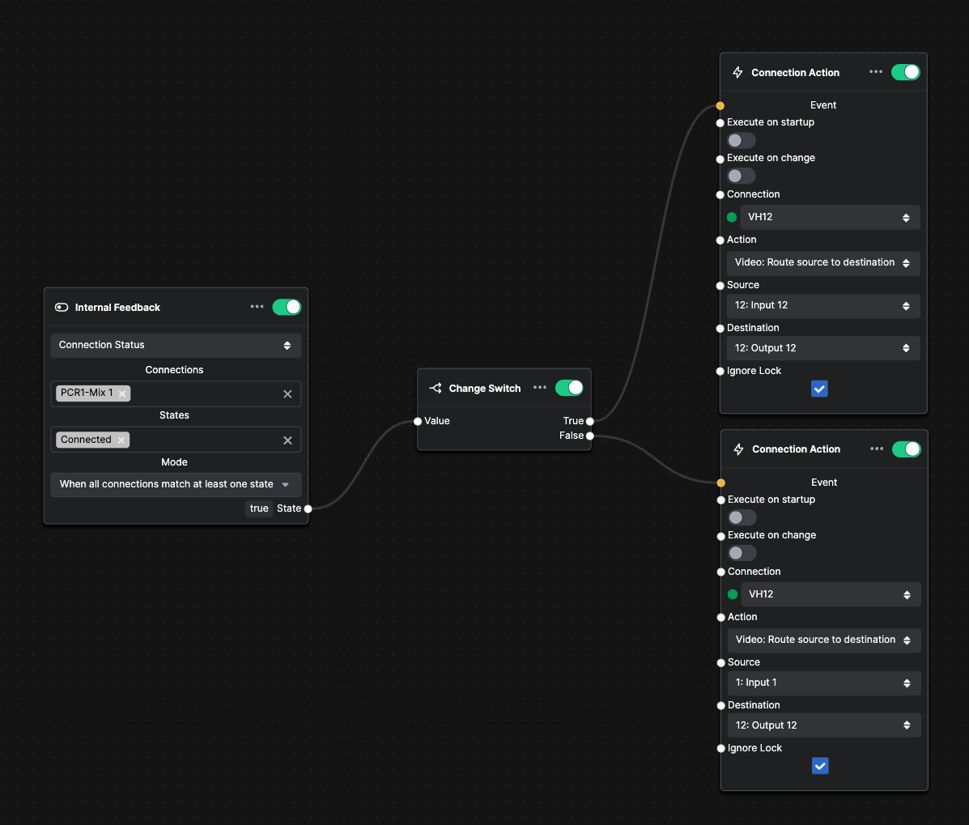Remove the PCR1-Mix 1 connection tag

click(x=122, y=393)
